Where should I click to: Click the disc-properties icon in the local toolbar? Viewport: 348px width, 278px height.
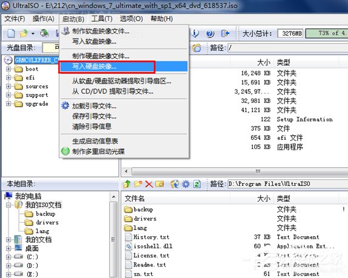(x=175, y=184)
